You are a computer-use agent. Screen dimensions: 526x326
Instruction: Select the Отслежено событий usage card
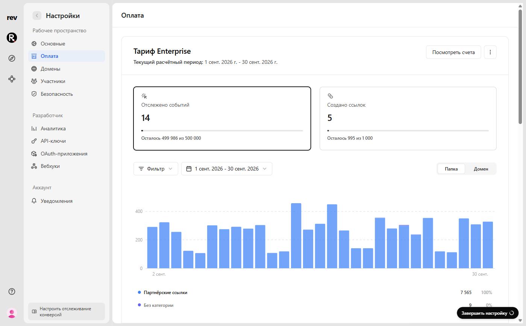click(222, 118)
